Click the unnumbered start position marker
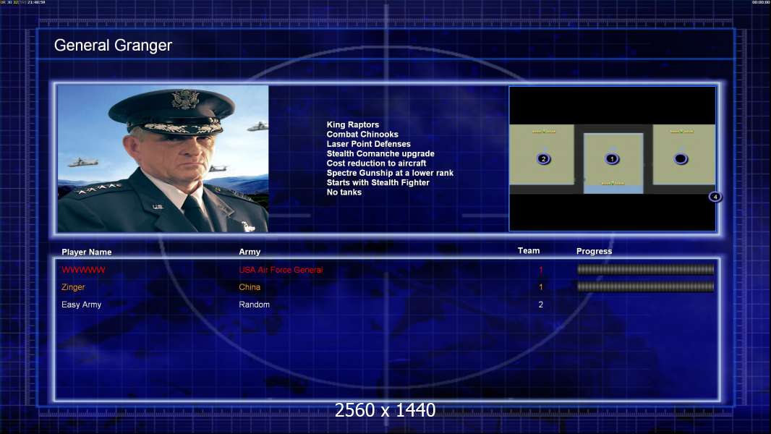 click(x=681, y=158)
